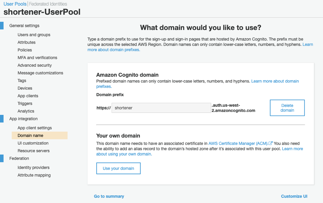Screen dimensions: 323x203
Task: Click the Go to summary link
Action: [x=109, y=196]
